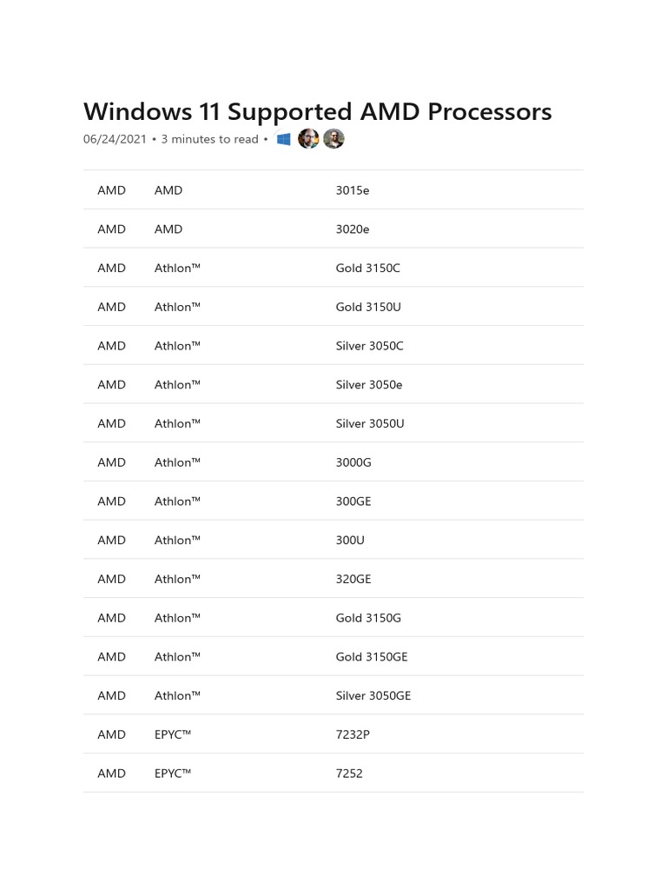Click the Gold 3150GE entry
The height and width of the screenshot is (890, 667).
372,657
